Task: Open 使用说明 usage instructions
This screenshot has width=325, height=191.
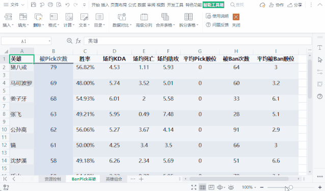Action: pyautogui.click(x=217, y=16)
